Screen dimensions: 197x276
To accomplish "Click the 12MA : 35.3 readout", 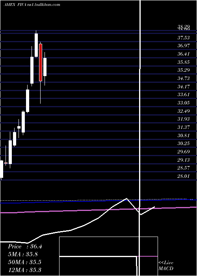I will 24,270.
